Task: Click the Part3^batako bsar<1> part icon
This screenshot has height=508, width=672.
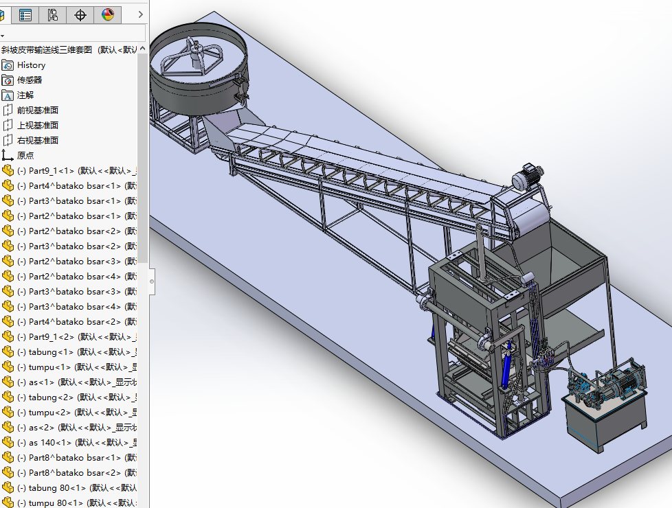Action: pyautogui.click(x=8, y=200)
